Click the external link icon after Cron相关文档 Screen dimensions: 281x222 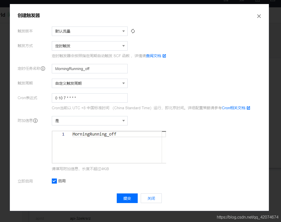[249, 108]
